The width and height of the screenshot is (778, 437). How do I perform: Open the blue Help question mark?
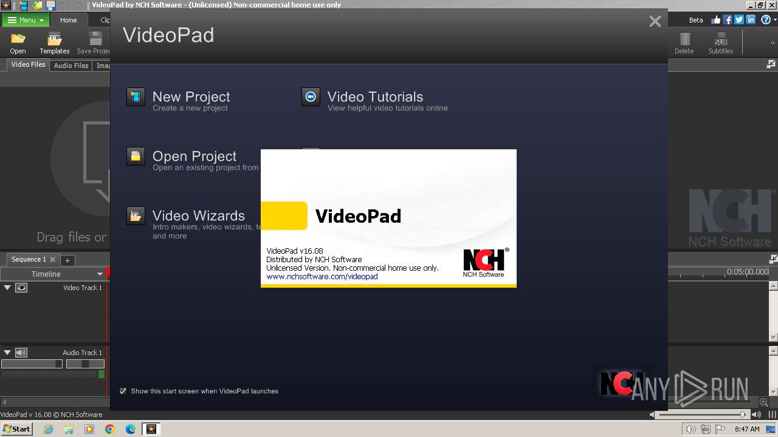765,19
